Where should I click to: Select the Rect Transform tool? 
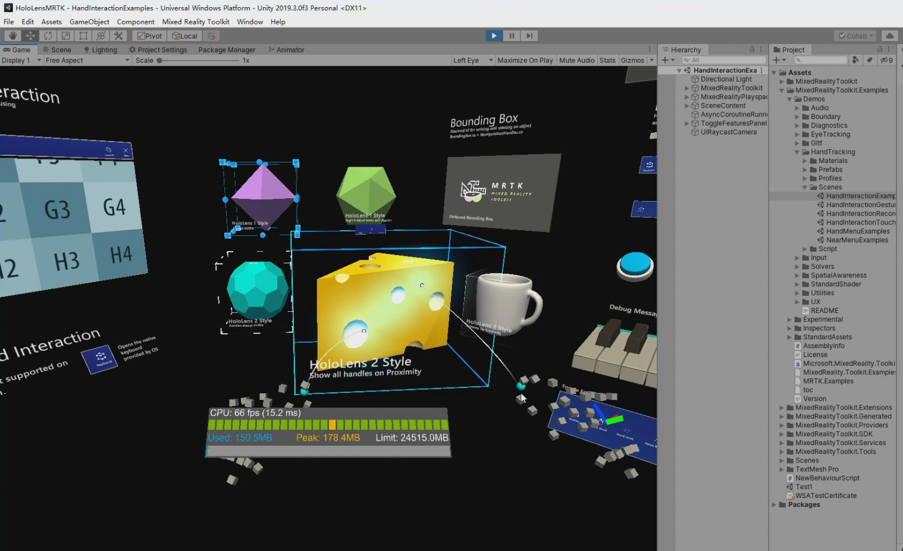(x=84, y=36)
